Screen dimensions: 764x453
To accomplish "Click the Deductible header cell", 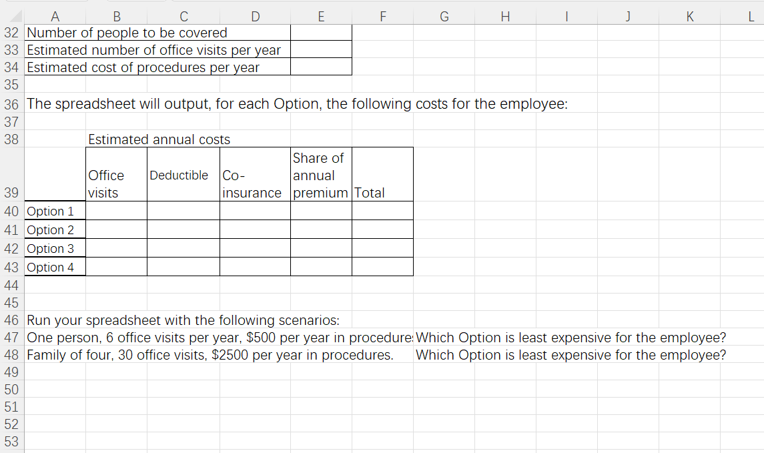I will pyautogui.click(x=182, y=175).
